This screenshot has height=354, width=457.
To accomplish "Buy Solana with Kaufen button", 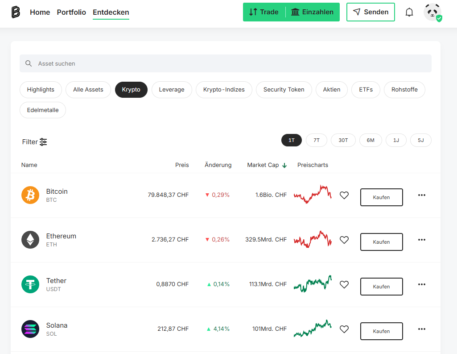I will (x=382, y=331).
